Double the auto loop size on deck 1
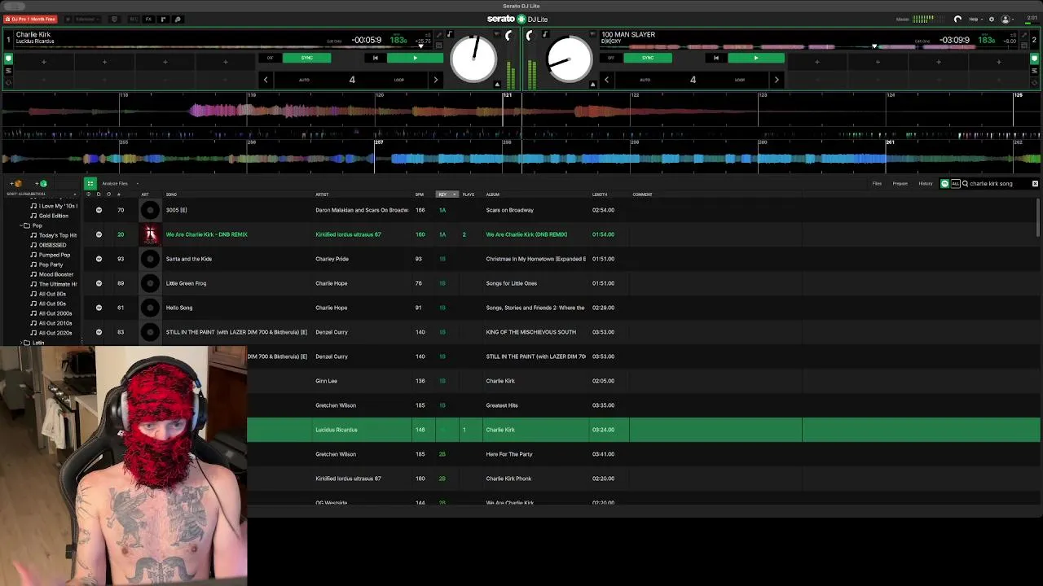 coord(435,80)
